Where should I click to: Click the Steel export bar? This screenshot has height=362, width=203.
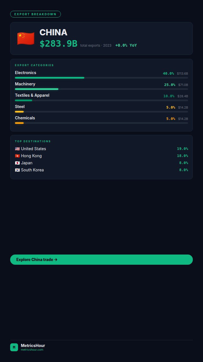pos(101,112)
